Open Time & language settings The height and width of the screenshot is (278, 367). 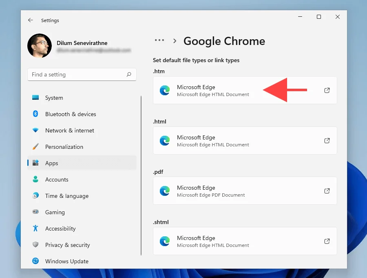coord(82,196)
